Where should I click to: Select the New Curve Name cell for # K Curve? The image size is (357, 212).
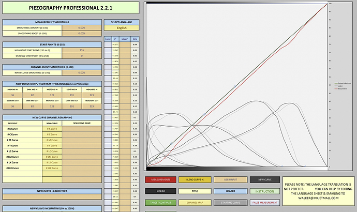[x=82, y=129]
